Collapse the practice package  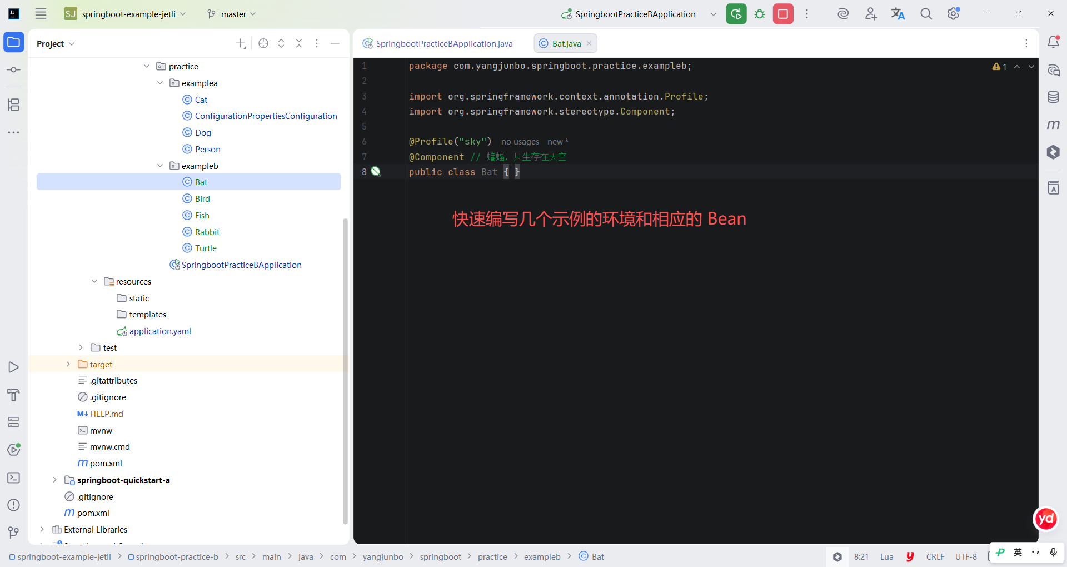(147, 66)
